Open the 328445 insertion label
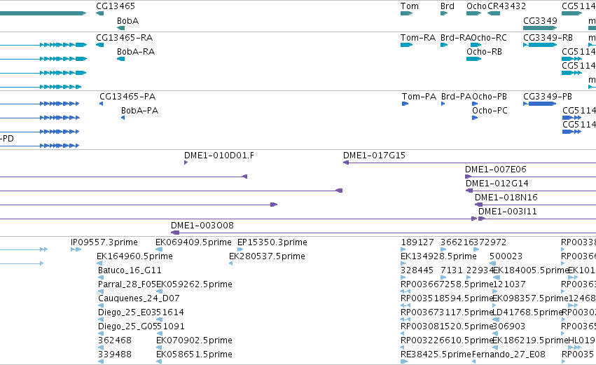 [x=417, y=270]
